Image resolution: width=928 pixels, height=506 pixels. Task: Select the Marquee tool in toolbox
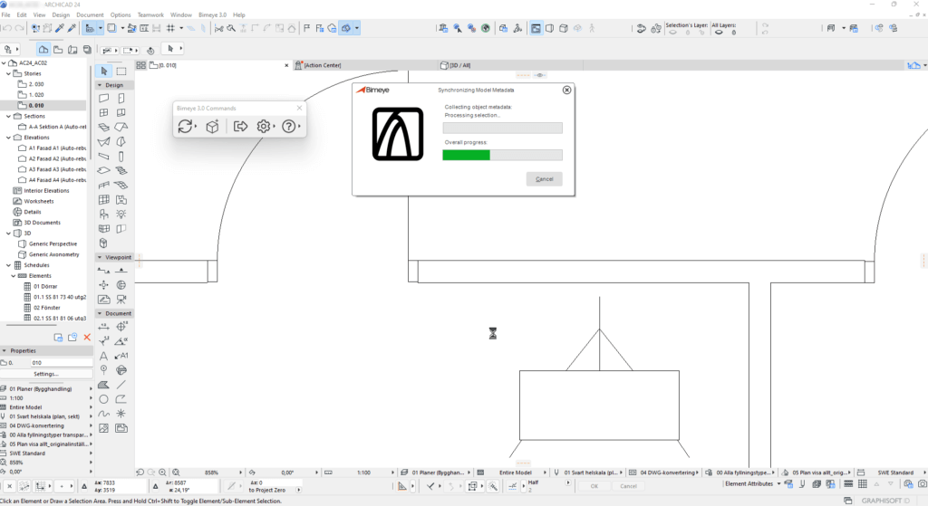[121, 72]
